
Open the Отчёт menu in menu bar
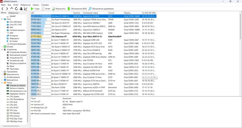tap(16, 5)
